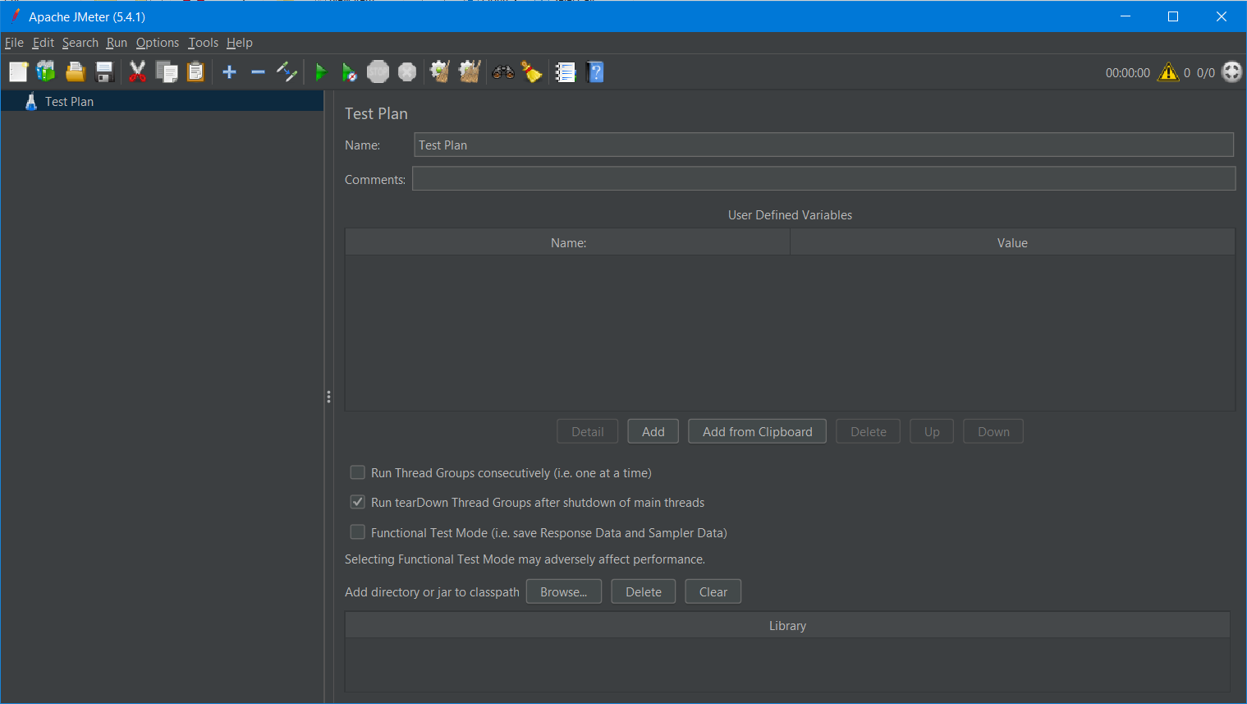This screenshot has height=704, width=1247.
Task: Stop test with Stop icon
Action: (x=378, y=72)
